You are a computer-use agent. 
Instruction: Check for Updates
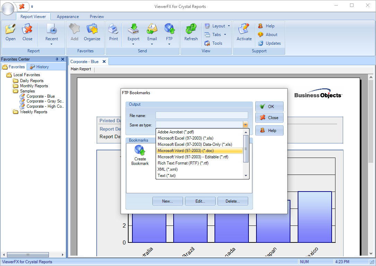(270, 43)
